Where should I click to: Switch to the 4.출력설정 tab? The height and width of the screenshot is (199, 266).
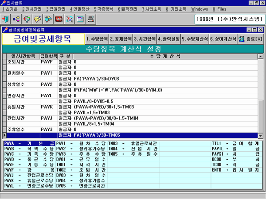pyautogui.click(x=169, y=38)
